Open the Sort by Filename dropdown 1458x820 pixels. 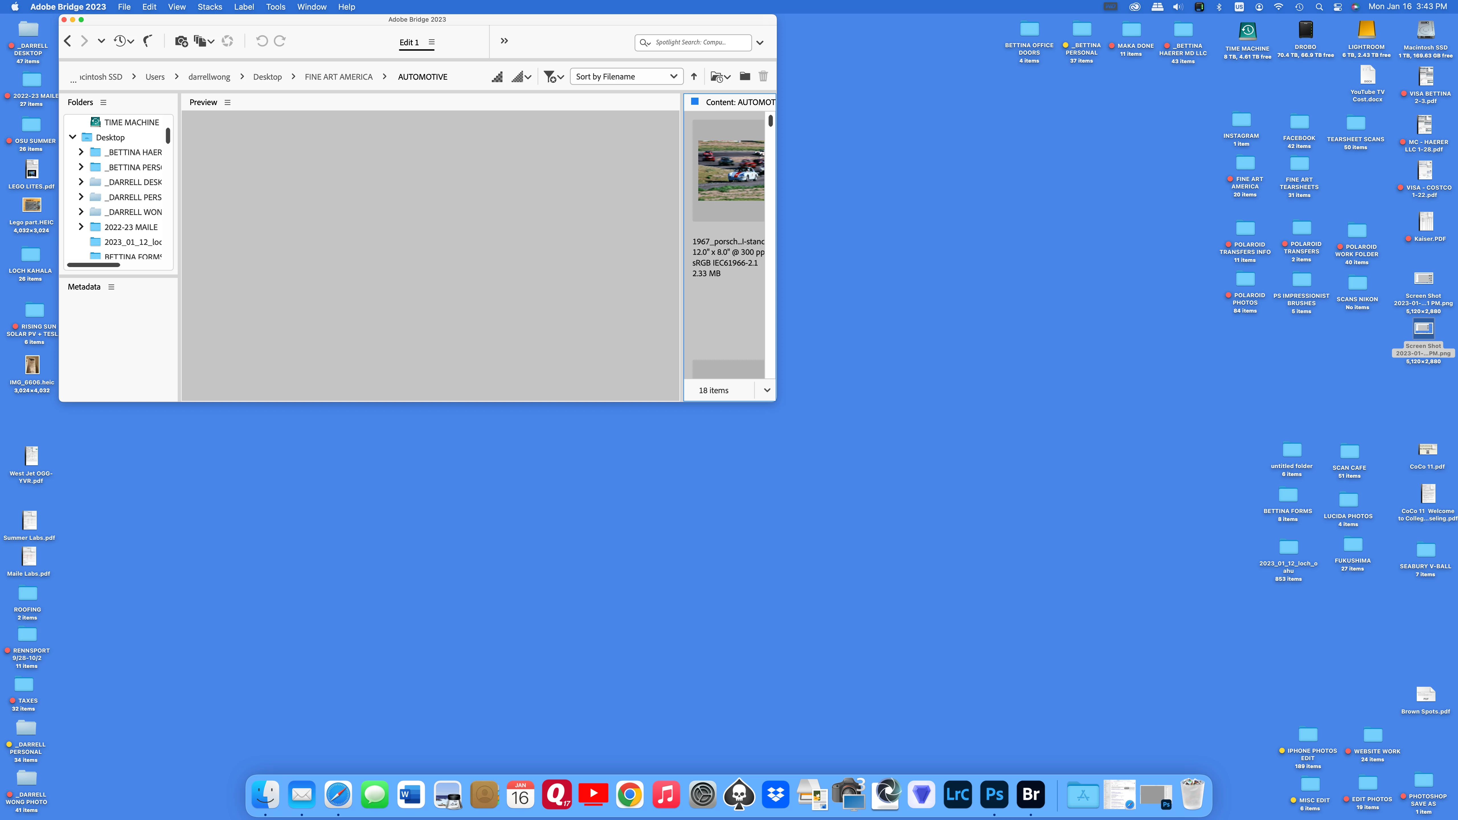tap(626, 76)
